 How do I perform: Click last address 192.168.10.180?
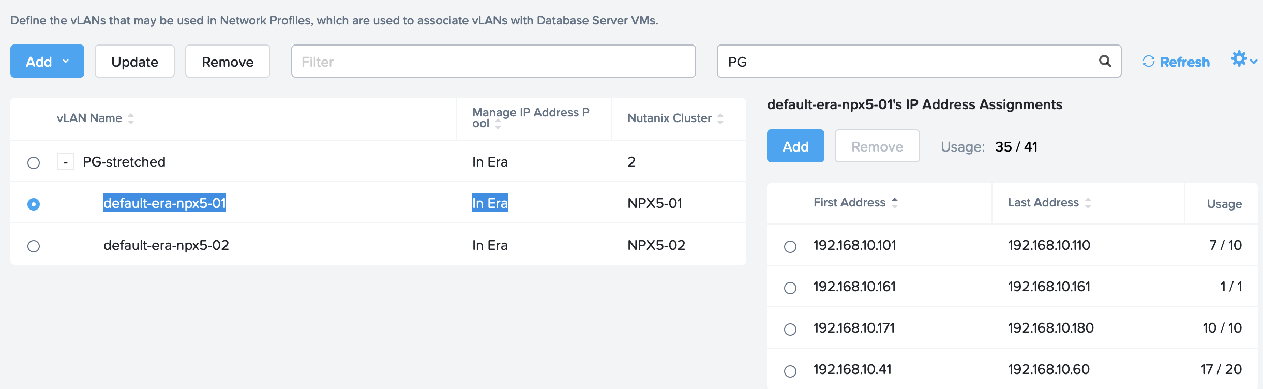tap(1050, 327)
